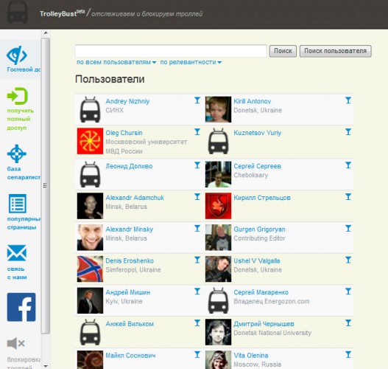Screen dimensions: 388x369
Task: Open the guest access eye icon
Action: (x=17, y=55)
